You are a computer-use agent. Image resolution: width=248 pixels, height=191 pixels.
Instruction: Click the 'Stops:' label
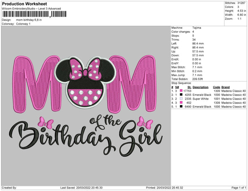pyautogui.click(x=175, y=35)
